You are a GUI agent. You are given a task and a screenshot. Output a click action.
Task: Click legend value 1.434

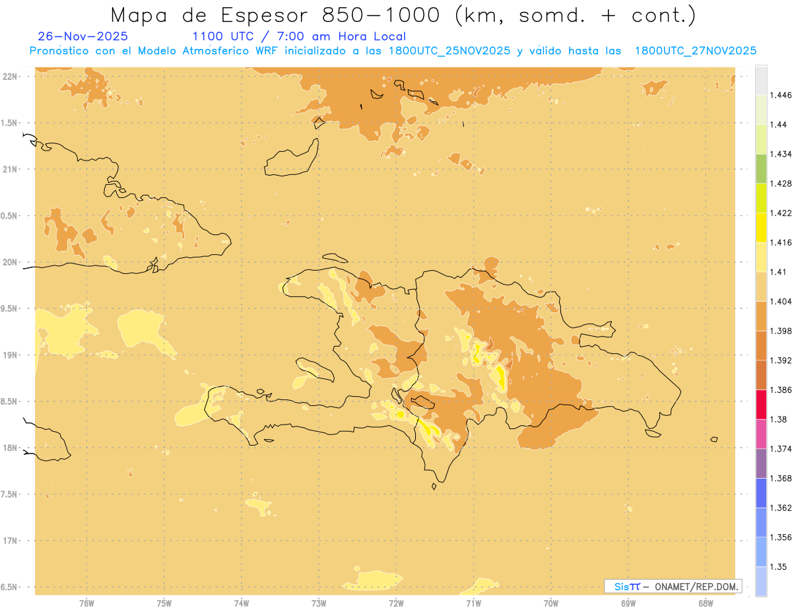(x=781, y=154)
